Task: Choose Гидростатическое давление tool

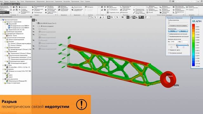Action: click(x=51, y=13)
